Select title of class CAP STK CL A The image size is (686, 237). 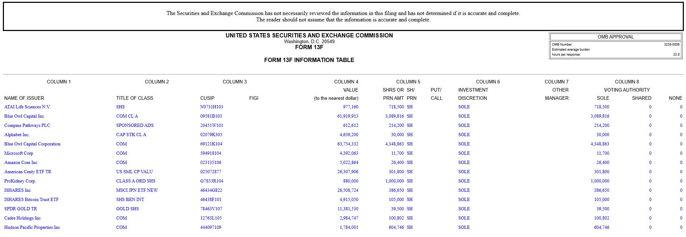(x=131, y=135)
